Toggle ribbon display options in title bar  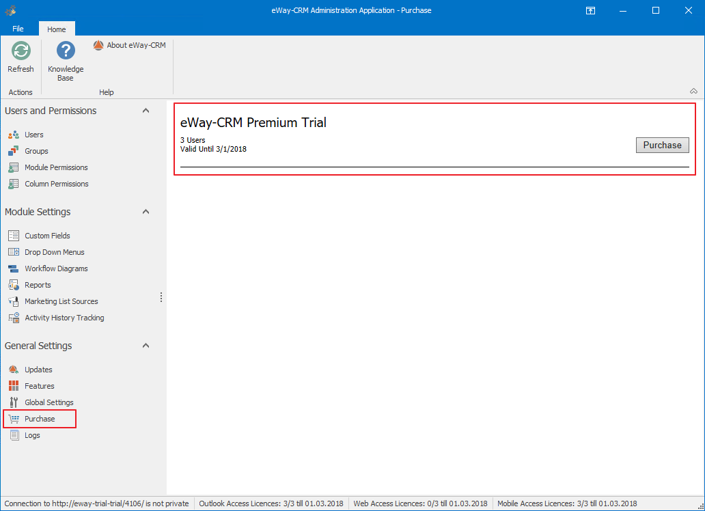pos(590,10)
